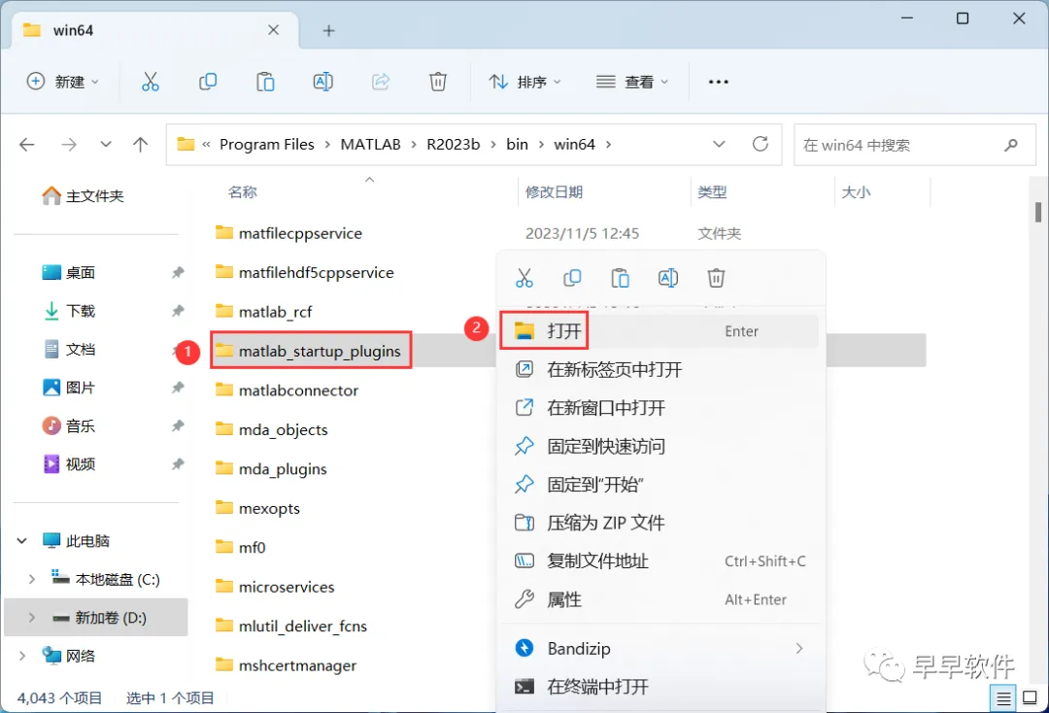Click the search magnifier icon
Screen dimensions: 1049x713
coord(1011,145)
